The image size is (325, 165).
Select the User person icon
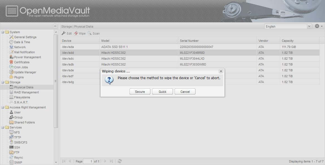[11, 112]
